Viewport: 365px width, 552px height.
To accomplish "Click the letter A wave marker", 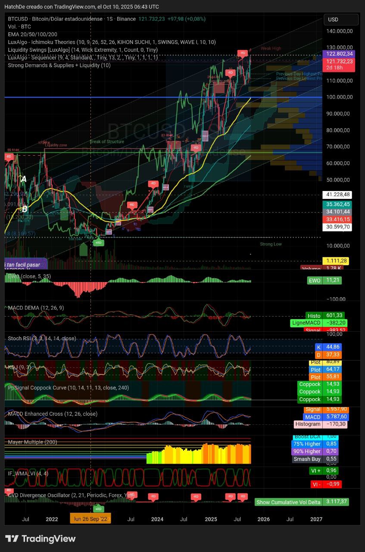I will 24,179.
